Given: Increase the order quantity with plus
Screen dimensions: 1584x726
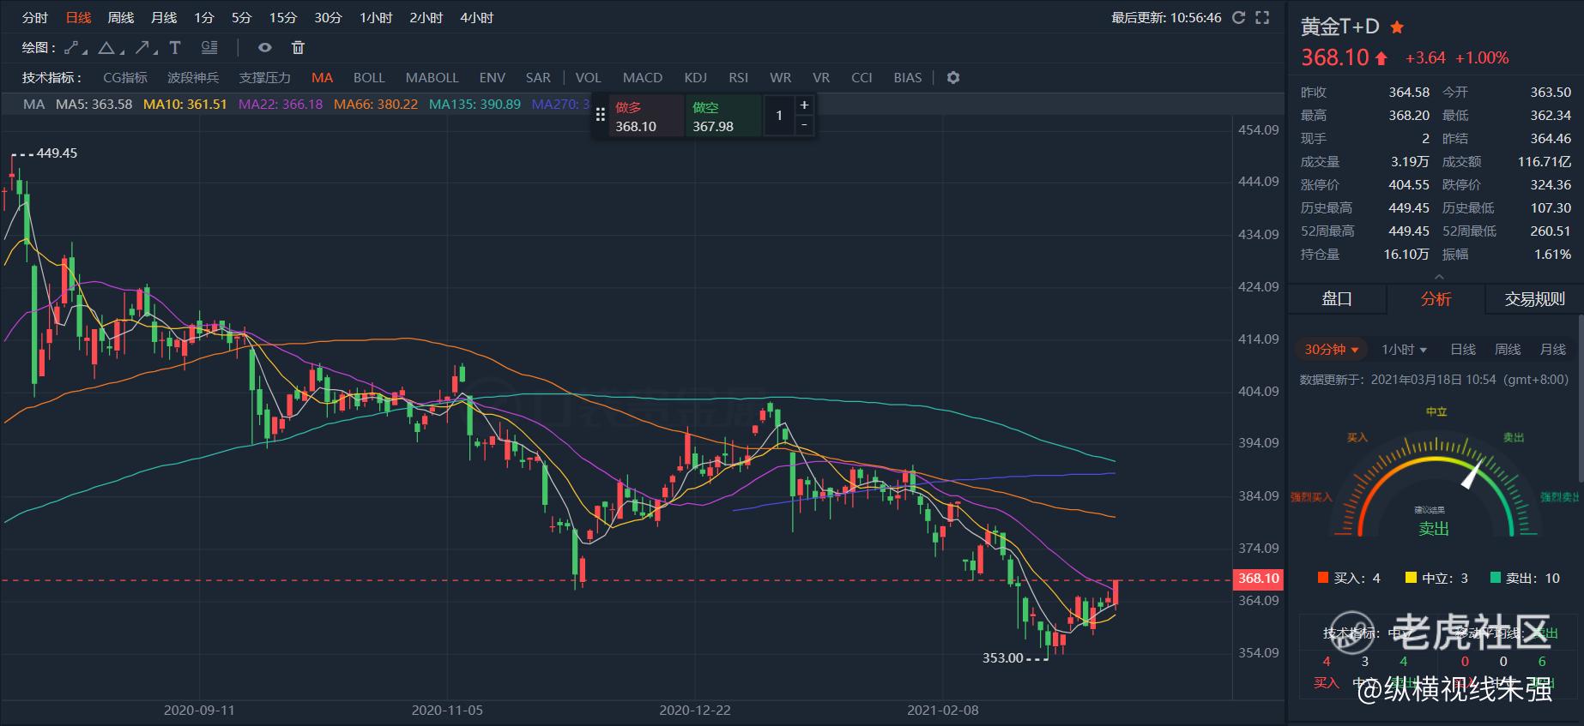Looking at the screenshot, I should click(x=804, y=105).
